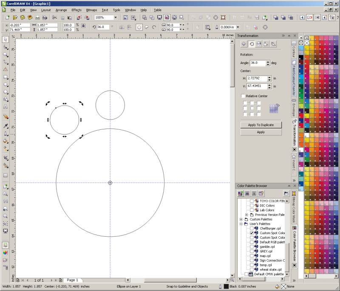Screen dimensions: 340x291
Task: Collapse the User's Palettes folder
Action: 241,224
